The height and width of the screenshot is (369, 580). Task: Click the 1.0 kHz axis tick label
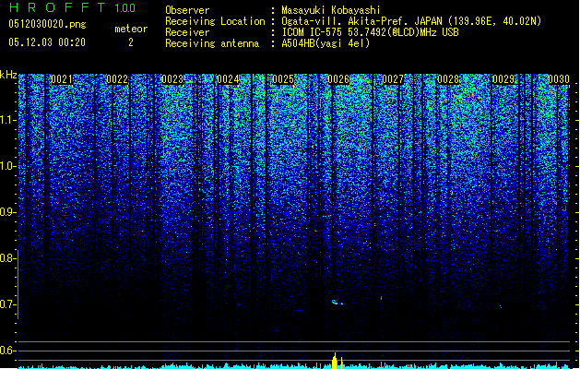click(7, 166)
